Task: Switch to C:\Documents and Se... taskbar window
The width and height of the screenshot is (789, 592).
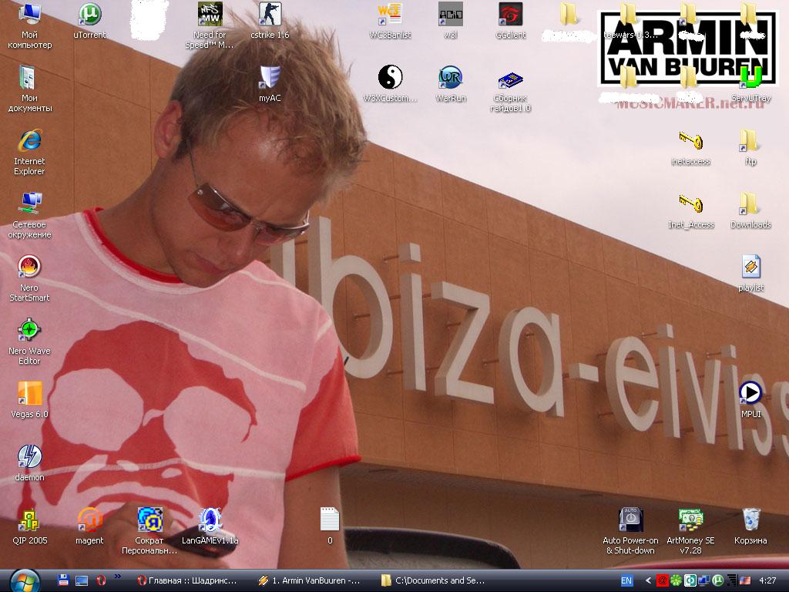Action: pos(433,580)
